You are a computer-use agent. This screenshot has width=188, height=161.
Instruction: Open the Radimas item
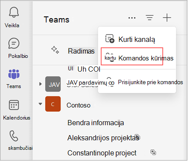coord(81,51)
